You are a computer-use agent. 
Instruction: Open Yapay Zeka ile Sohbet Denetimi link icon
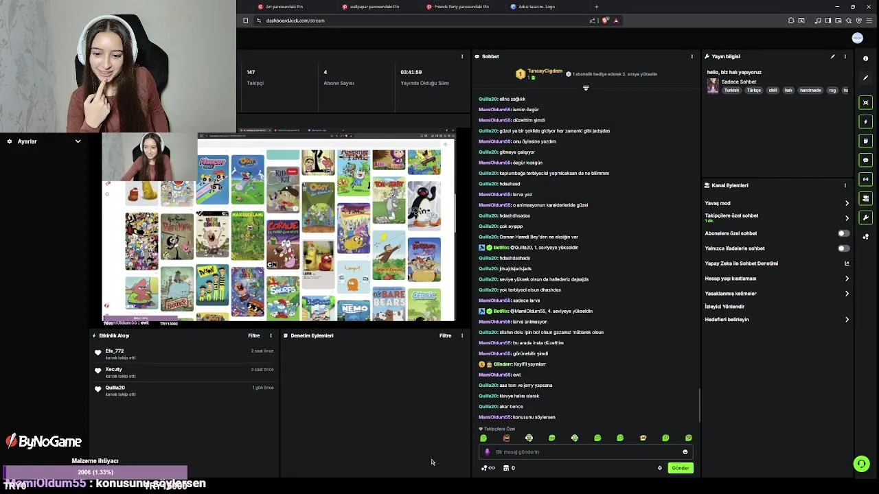coord(847,263)
